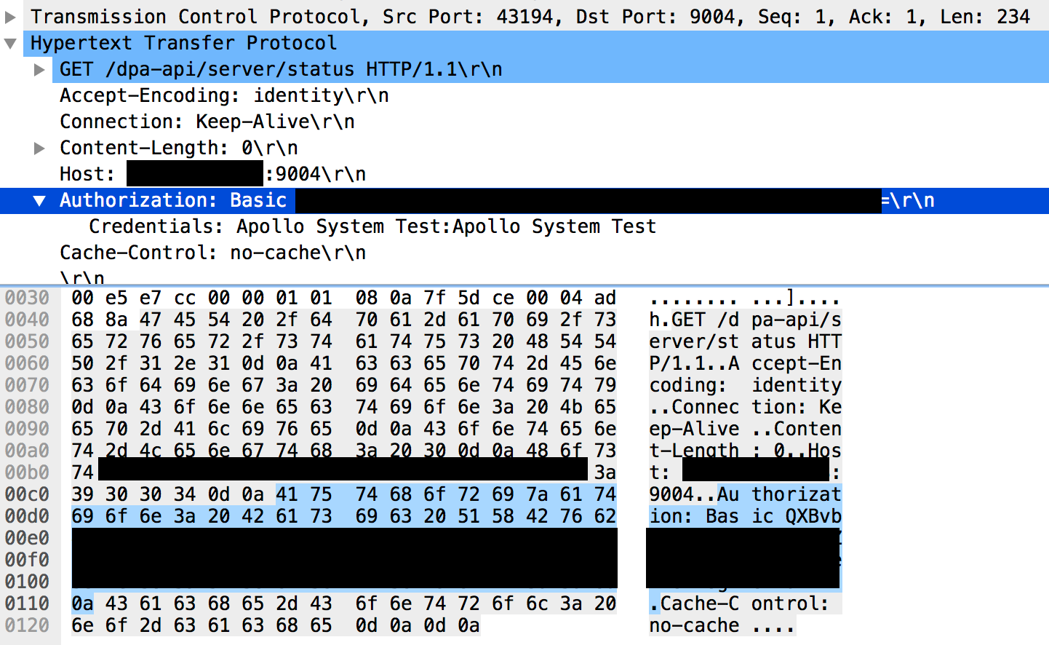This screenshot has height=645, width=1049.
Task: Click hex offset 0120 in byte pane
Action: pyautogui.click(x=27, y=625)
